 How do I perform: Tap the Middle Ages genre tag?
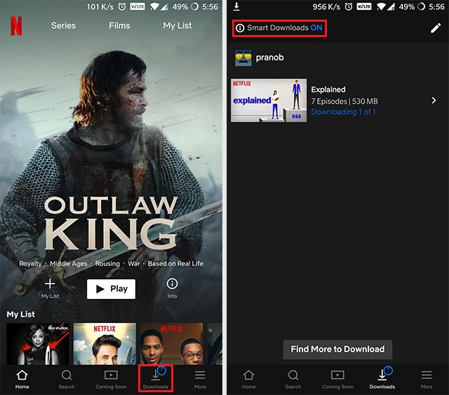pyautogui.click(x=69, y=263)
